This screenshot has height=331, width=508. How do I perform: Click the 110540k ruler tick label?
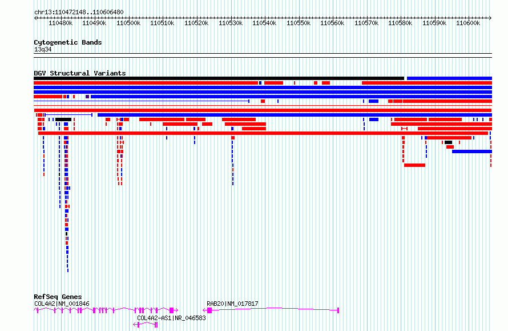coord(264,23)
